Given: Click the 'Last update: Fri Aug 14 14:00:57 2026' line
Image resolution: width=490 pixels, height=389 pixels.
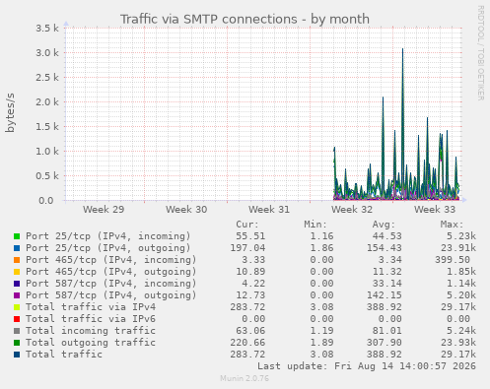Looking at the screenshot, I should [x=367, y=366].
